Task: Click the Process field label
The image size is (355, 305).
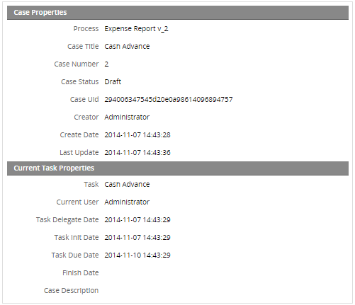Action: point(86,29)
